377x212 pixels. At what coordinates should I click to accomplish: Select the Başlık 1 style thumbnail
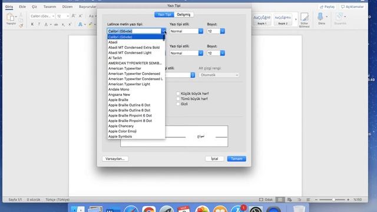click(x=262, y=19)
